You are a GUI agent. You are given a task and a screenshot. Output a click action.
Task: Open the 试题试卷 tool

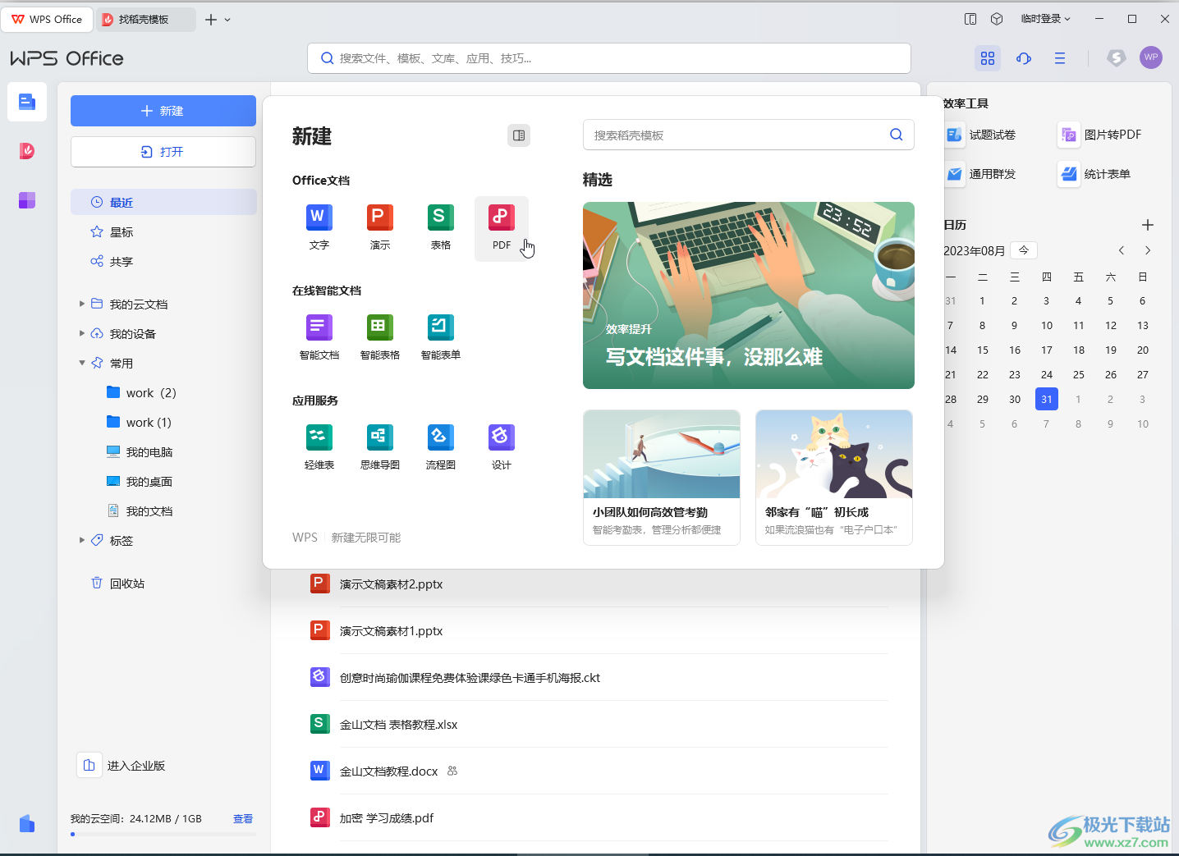[980, 135]
